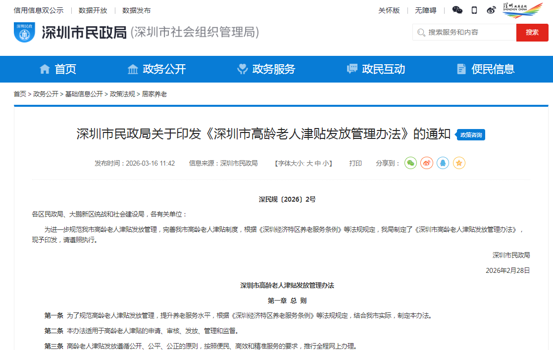553x350 pixels.
Task: Open 便民信息 in the main navigation
Action: click(x=493, y=69)
